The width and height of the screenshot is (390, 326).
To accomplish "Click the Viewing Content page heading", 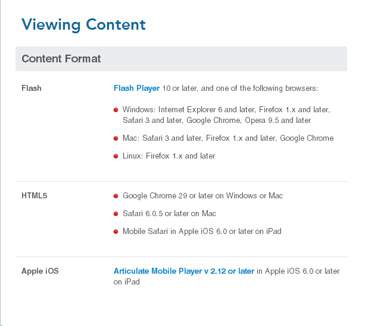I will (83, 25).
